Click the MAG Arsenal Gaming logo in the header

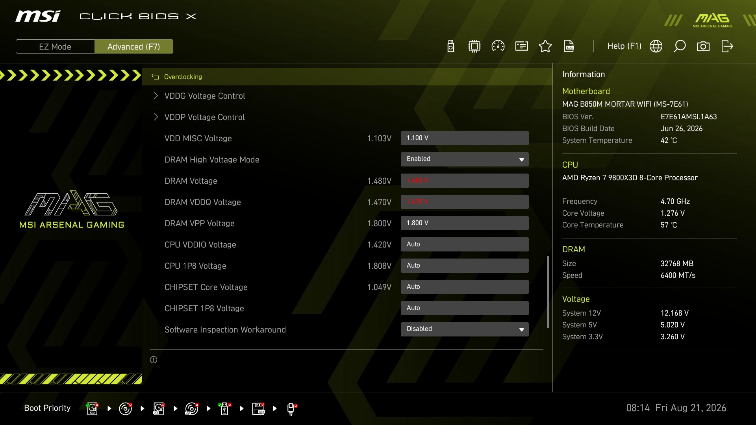click(x=712, y=20)
